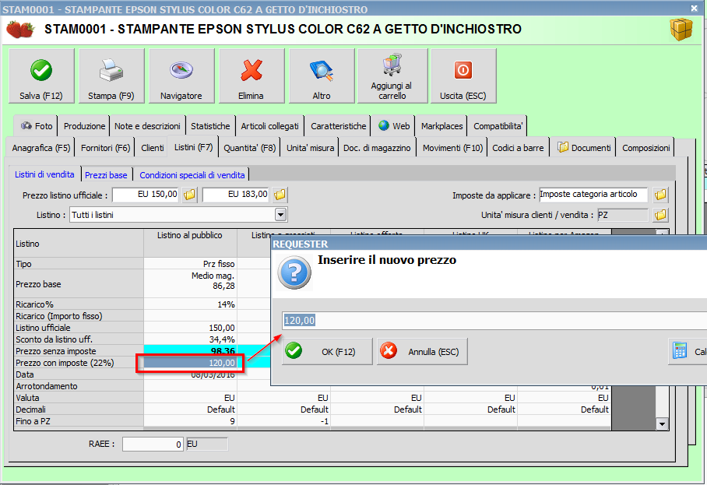Select Prezzo con imposte cell 120,00
The width and height of the screenshot is (707, 485).
(190, 363)
